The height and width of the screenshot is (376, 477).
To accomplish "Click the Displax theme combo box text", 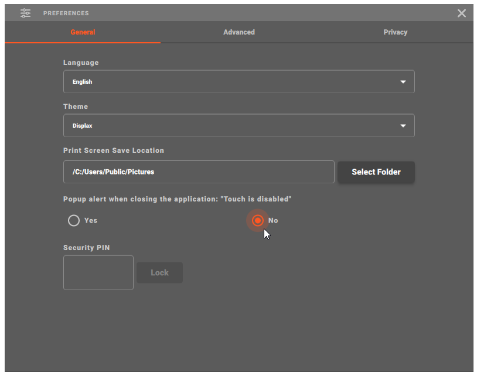I will [x=83, y=126].
